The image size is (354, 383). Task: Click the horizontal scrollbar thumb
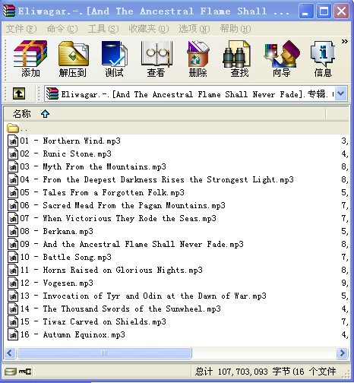[x=104, y=353]
